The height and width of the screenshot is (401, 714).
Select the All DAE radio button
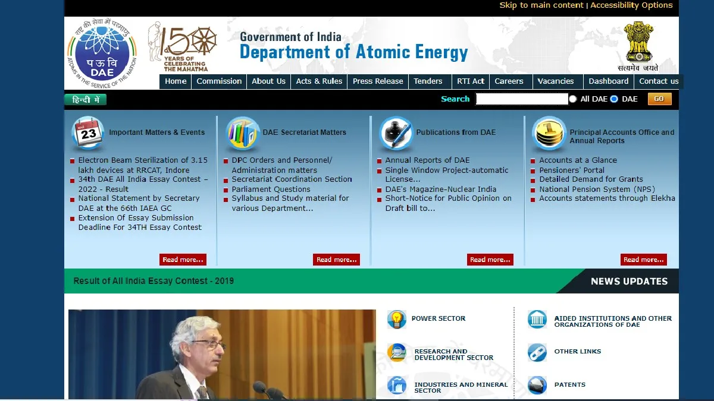[x=573, y=99]
